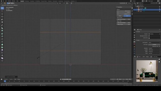Select the Transform tool

2,22
